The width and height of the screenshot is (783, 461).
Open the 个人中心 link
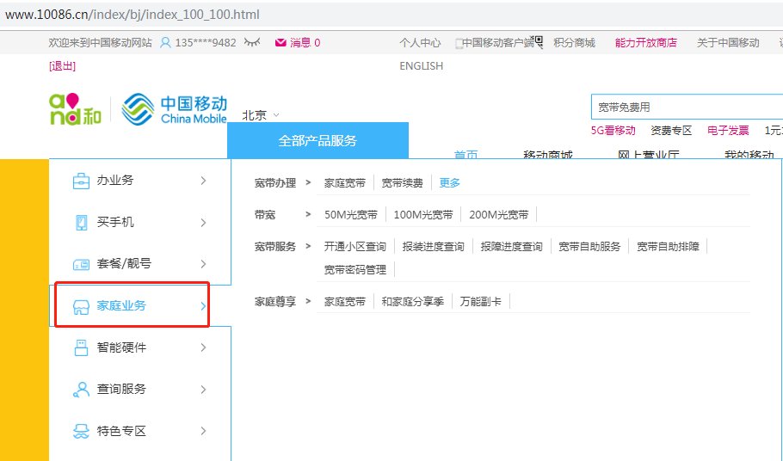tap(420, 43)
